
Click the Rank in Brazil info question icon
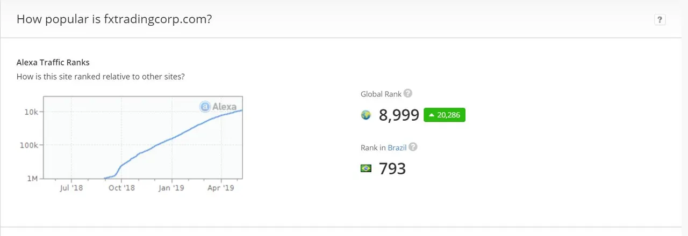click(x=413, y=147)
